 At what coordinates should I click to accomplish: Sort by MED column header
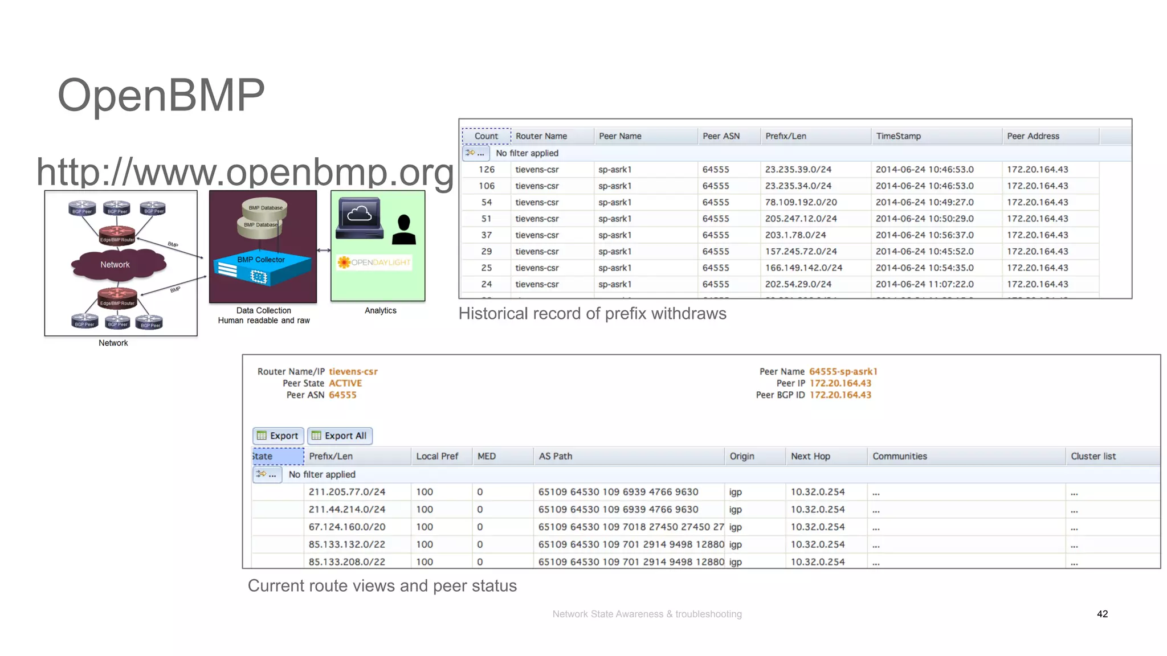click(x=503, y=456)
